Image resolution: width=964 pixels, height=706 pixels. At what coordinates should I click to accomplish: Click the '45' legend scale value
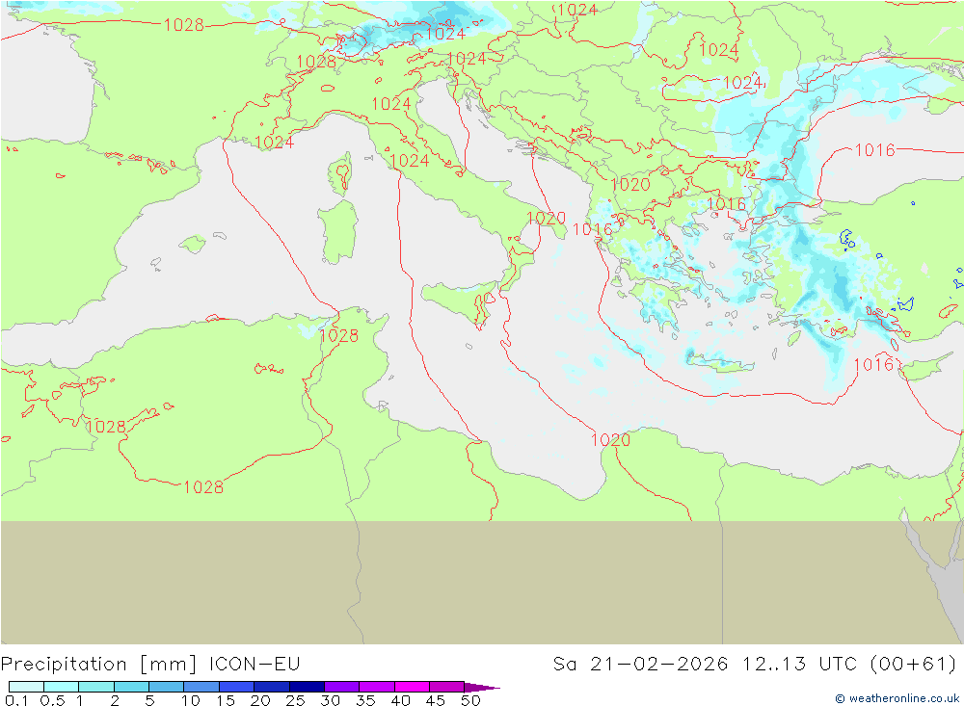click(x=436, y=700)
